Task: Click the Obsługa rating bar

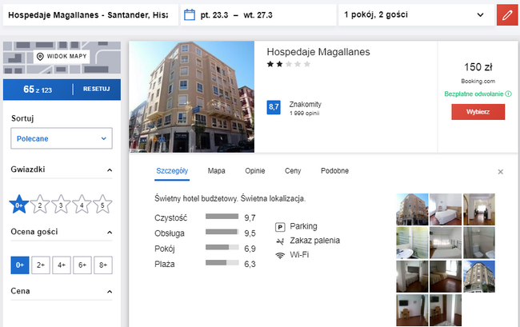Action: click(x=222, y=232)
